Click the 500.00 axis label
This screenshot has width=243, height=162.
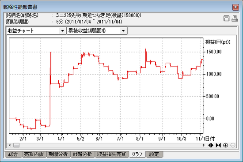pyautogui.click(x=213, y=97)
